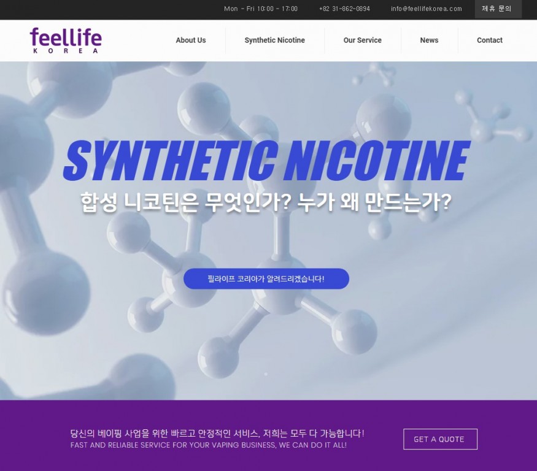Open the About Us menu
Screen dimensions: 537x471
191,40
